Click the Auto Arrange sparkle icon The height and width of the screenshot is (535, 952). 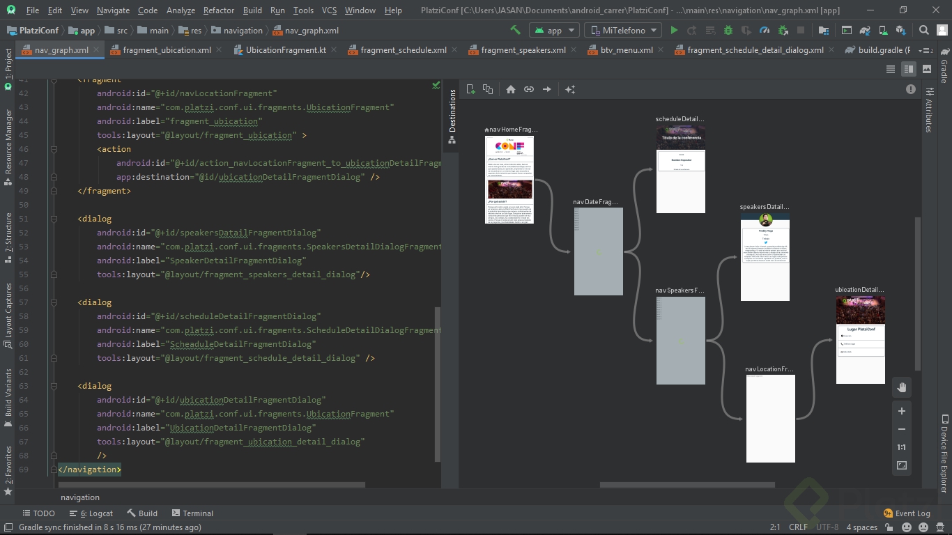tap(570, 89)
